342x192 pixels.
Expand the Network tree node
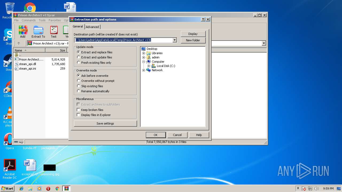[143, 70]
